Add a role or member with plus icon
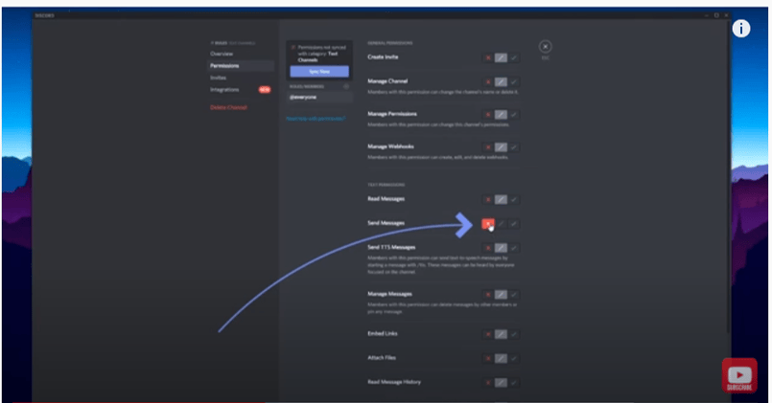This screenshot has height=403, width=772. tap(346, 86)
